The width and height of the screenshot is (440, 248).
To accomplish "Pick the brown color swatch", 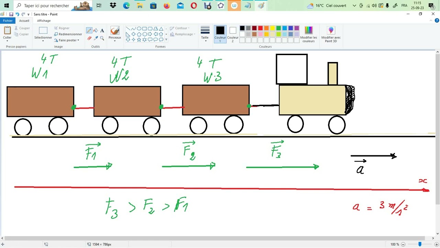I will point(254,34).
